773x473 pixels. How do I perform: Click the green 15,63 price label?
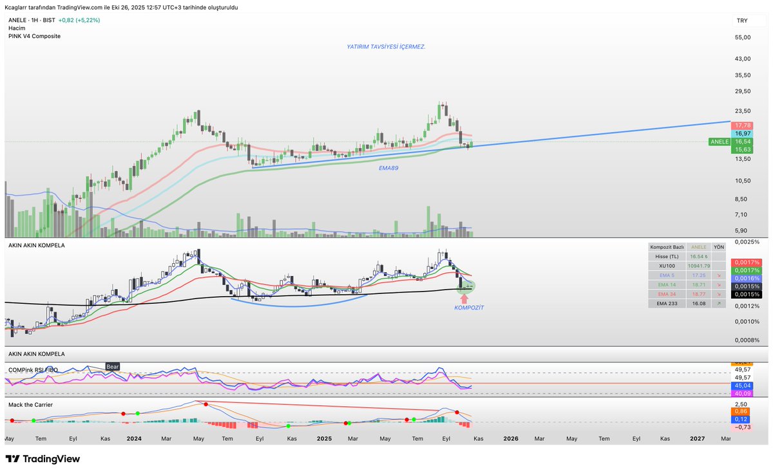coord(743,149)
